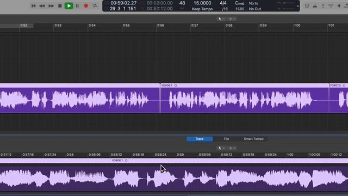Open the Tracks area pointer tool menu
Viewport: 348px width, 196px height.
221,19
